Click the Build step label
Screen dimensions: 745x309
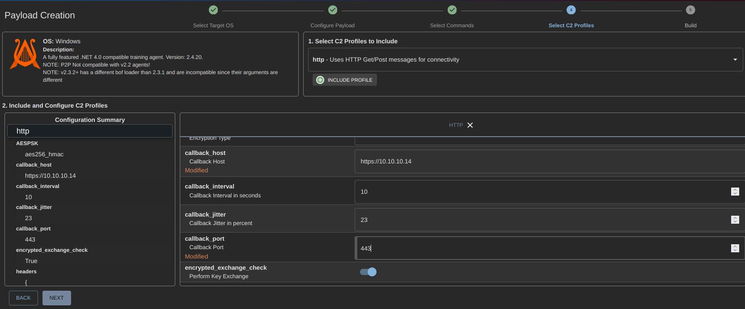coord(690,25)
